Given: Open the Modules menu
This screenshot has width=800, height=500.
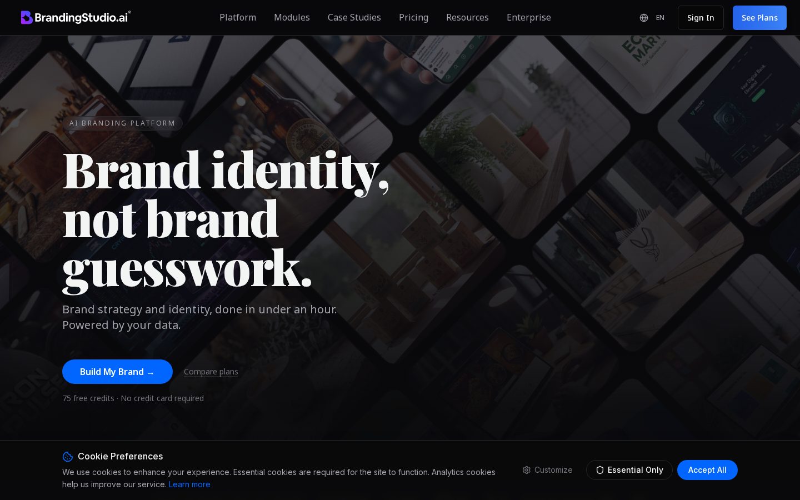Looking at the screenshot, I should pyautogui.click(x=292, y=17).
